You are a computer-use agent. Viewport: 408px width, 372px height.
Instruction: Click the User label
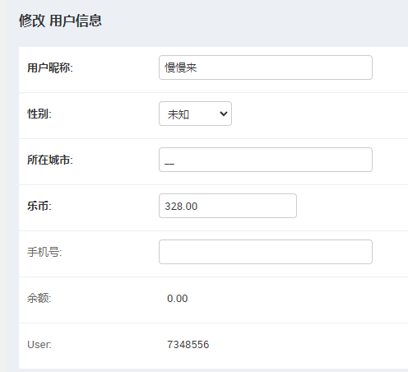coord(39,345)
